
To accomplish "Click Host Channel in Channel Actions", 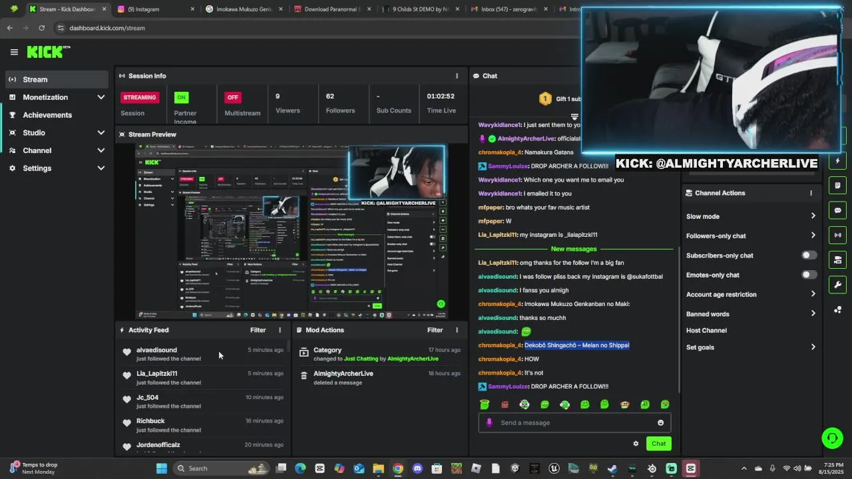I will 706,331.
